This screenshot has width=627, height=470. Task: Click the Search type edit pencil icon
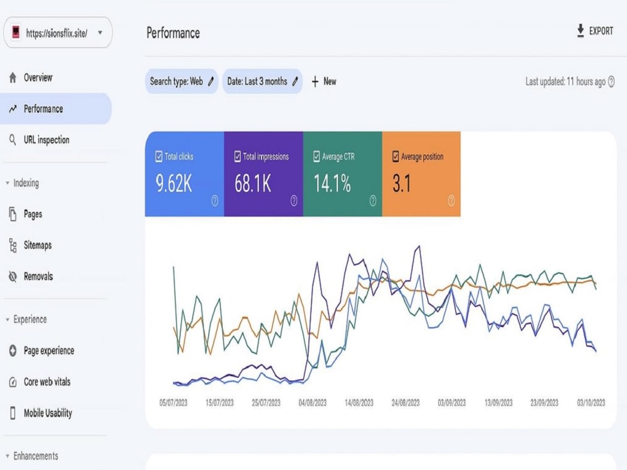[x=211, y=81]
